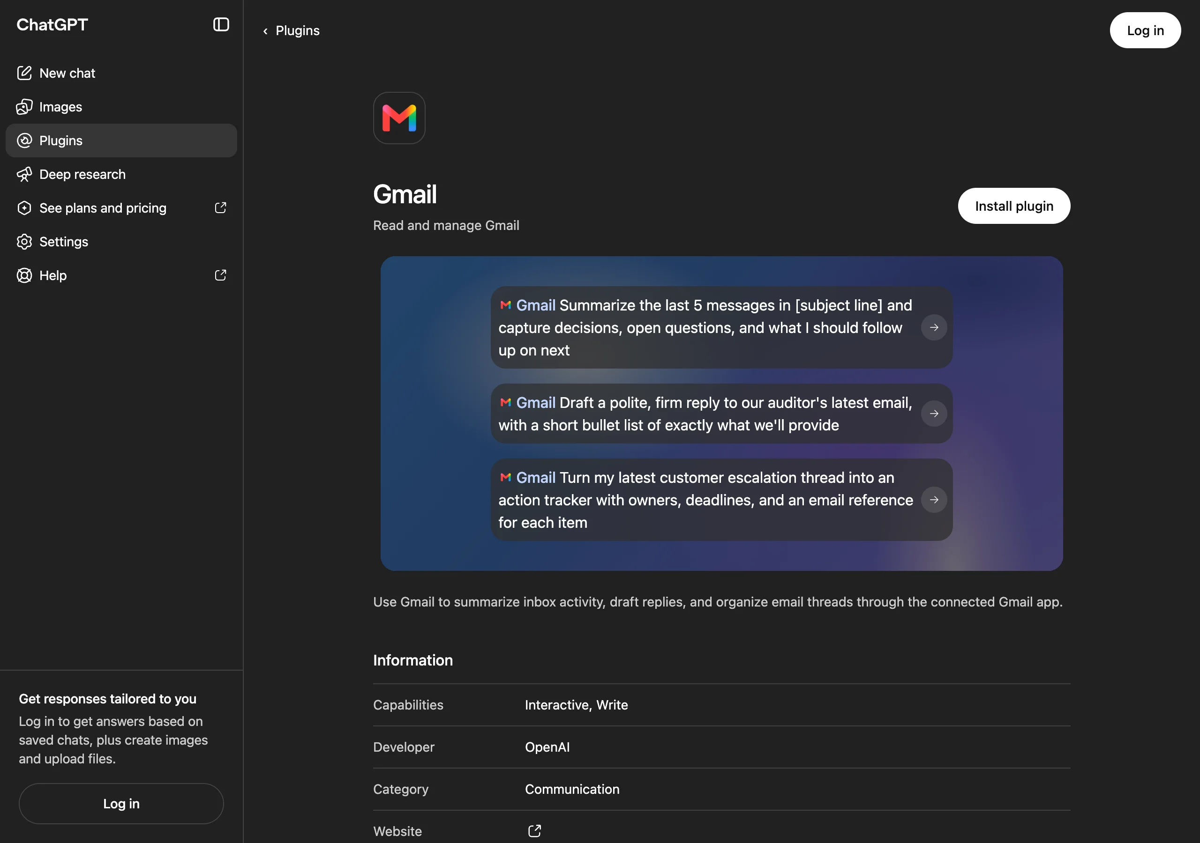The width and height of the screenshot is (1200, 843).
Task: Click small Gmail icon in Summarize prompt
Action: pos(505,305)
